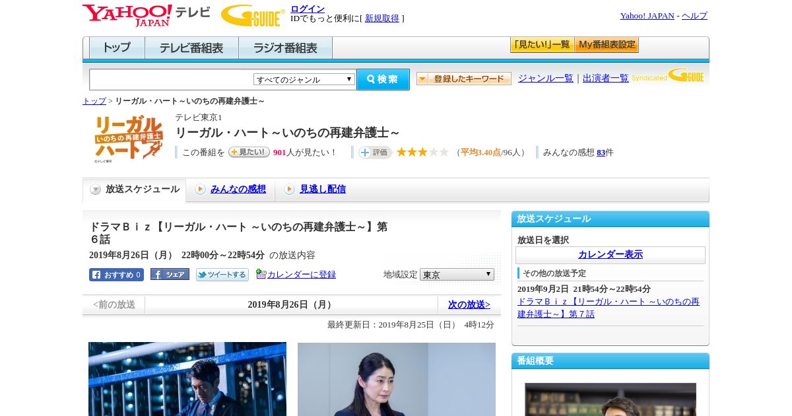The width and height of the screenshot is (792, 416).
Task: Select the 放送スケジュール tab
Action: point(135,190)
